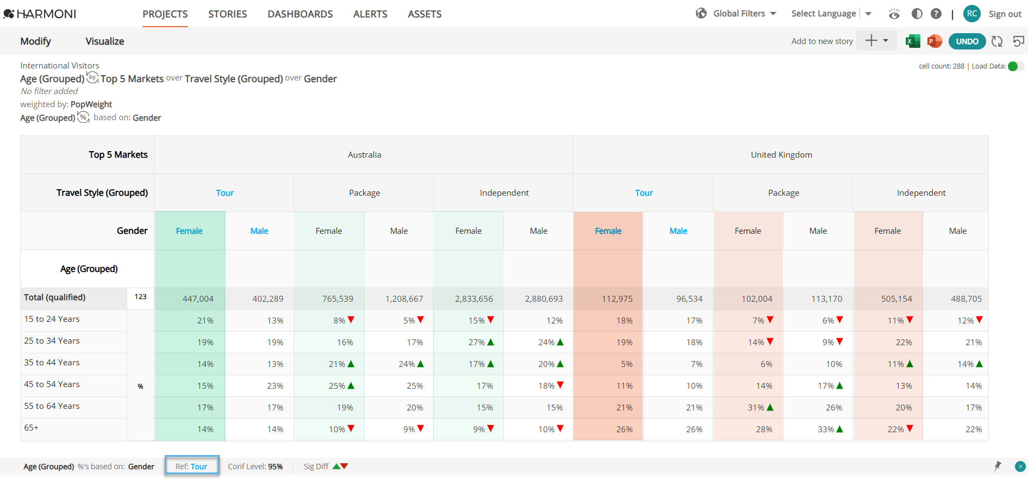1028x479 pixels.
Task: Click the percent icon beside Age (Grouped)
Action: [x=83, y=117]
